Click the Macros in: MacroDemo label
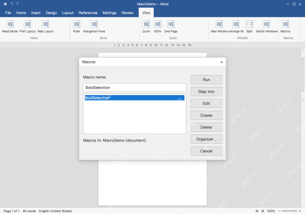The width and height of the screenshot is (305, 214). 114,140
